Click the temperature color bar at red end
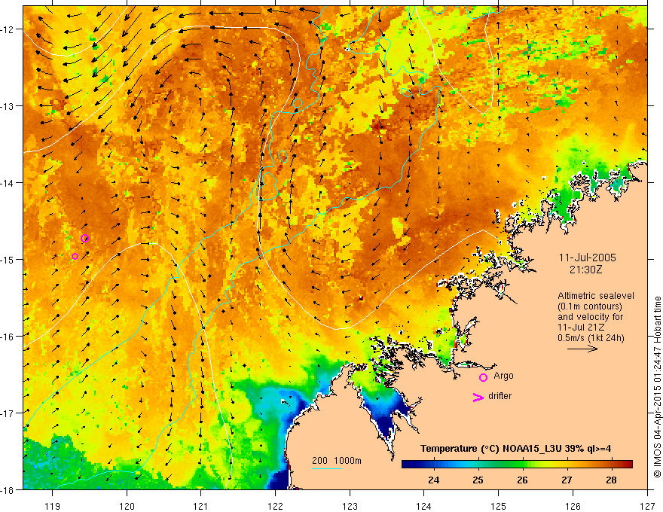663x512 pixels. point(628,465)
